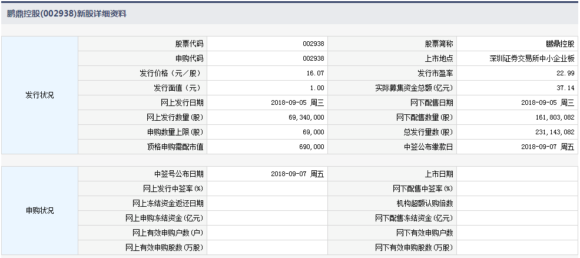580x258 pixels.
Task: Select the 网上发行数量 value 69,340,000
Action: (304, 117)
